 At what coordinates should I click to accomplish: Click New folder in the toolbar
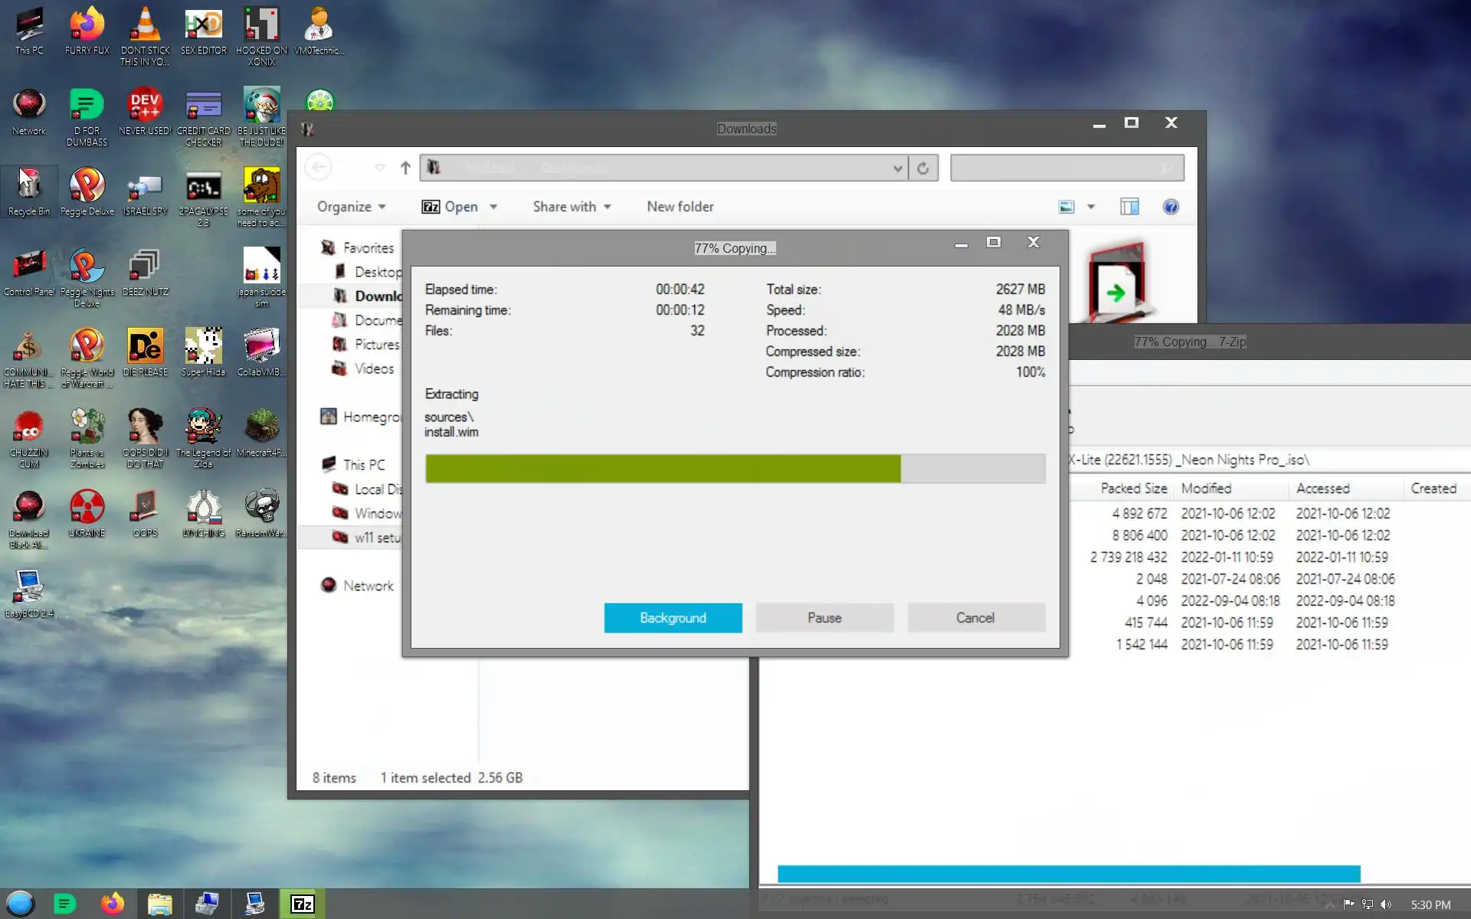pos(680,207)
